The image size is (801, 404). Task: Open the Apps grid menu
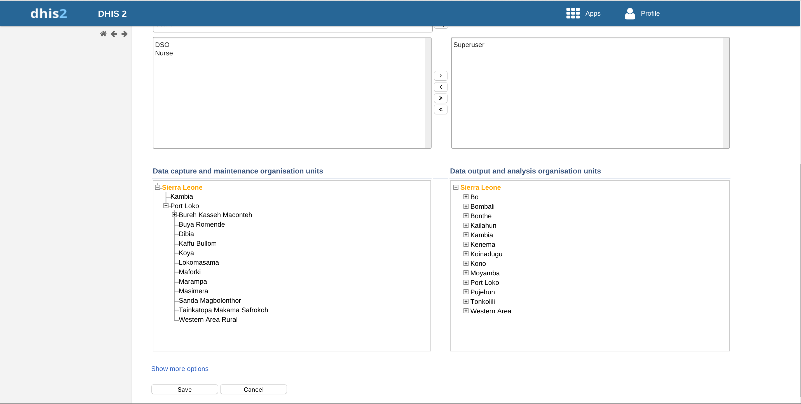pos(573,13)
